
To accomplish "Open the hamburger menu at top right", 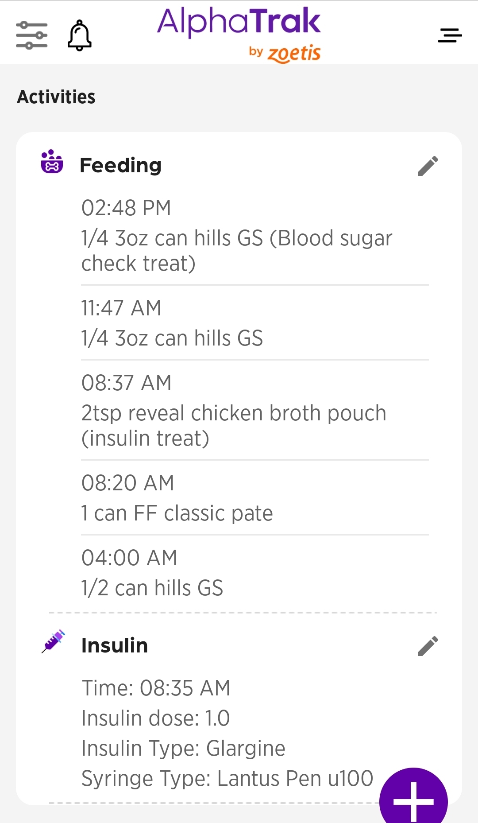I will pyautogui.click(x=450, y=35).
